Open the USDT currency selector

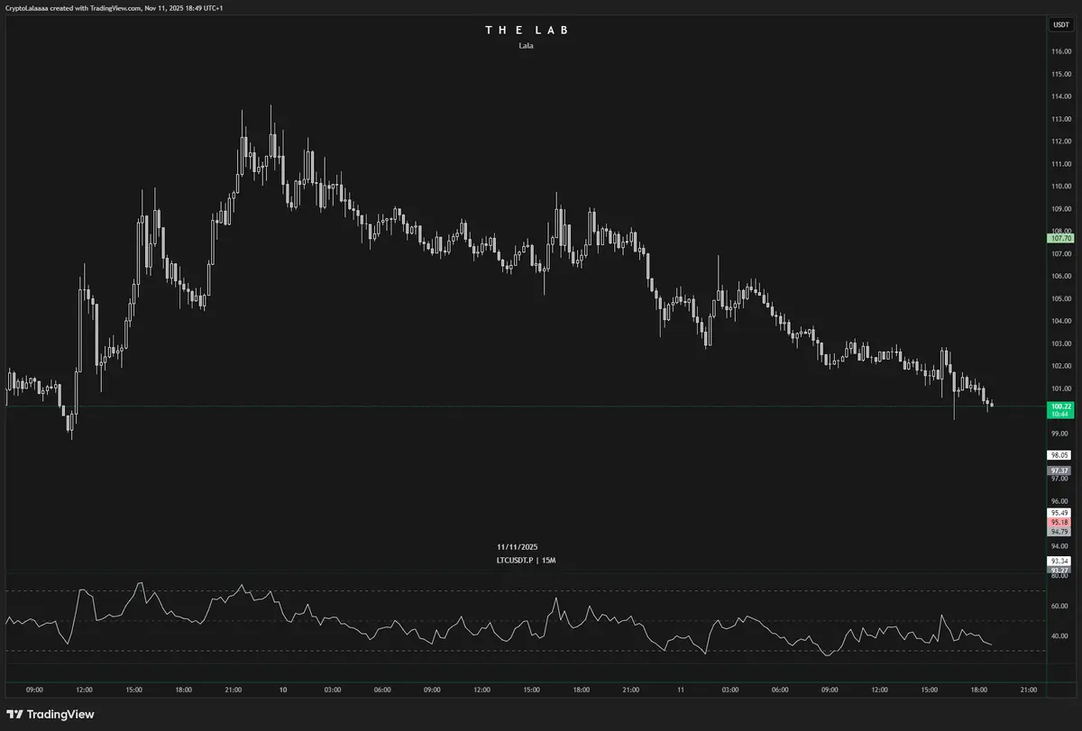pyautogui.click(x=1061, y=24)
